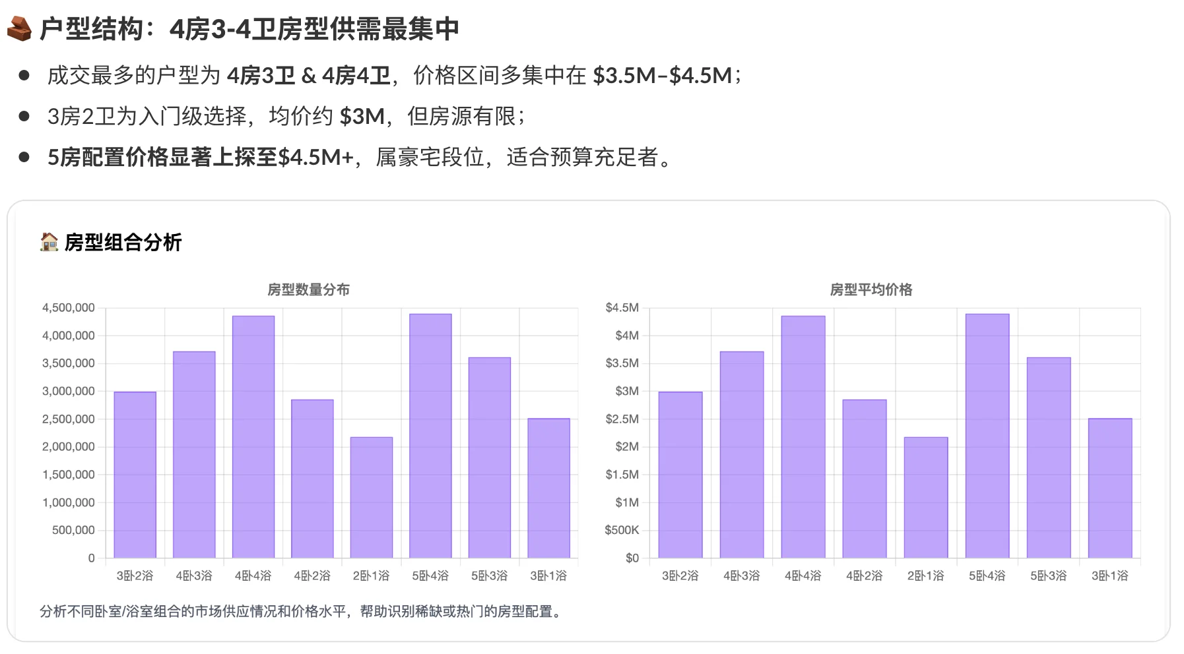Click the 500,000 y-axis label
The image size is (1184, 654).
click(x=73, y=530)
